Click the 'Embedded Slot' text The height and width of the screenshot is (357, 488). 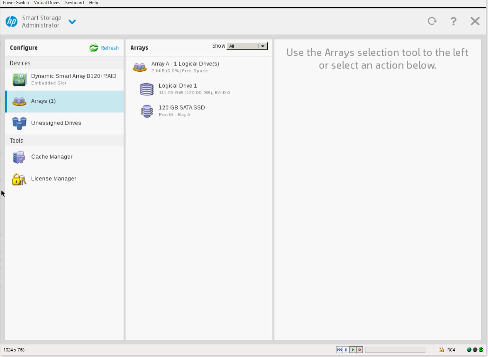tap(49, 83)
